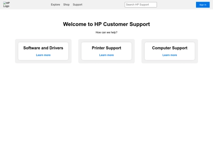Click the How can we help? text
This screenshot has width=213, height=160.
(x=106, y=32)
